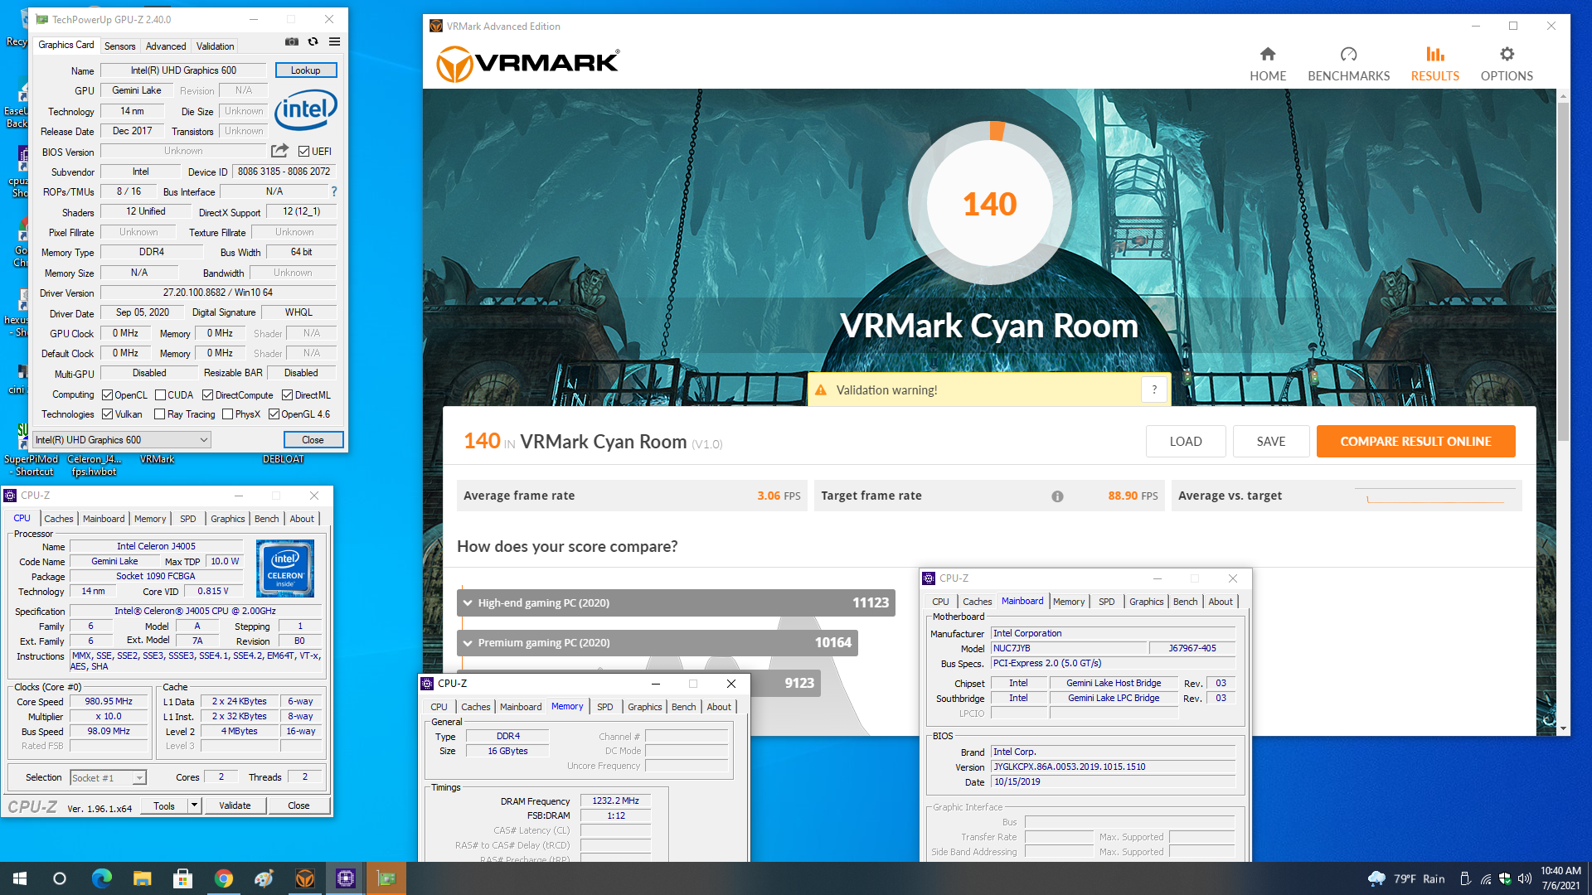Toggle DirectCompute checkbox
The width and height of the screenshot is (1592, 895).
coord(207,395)
